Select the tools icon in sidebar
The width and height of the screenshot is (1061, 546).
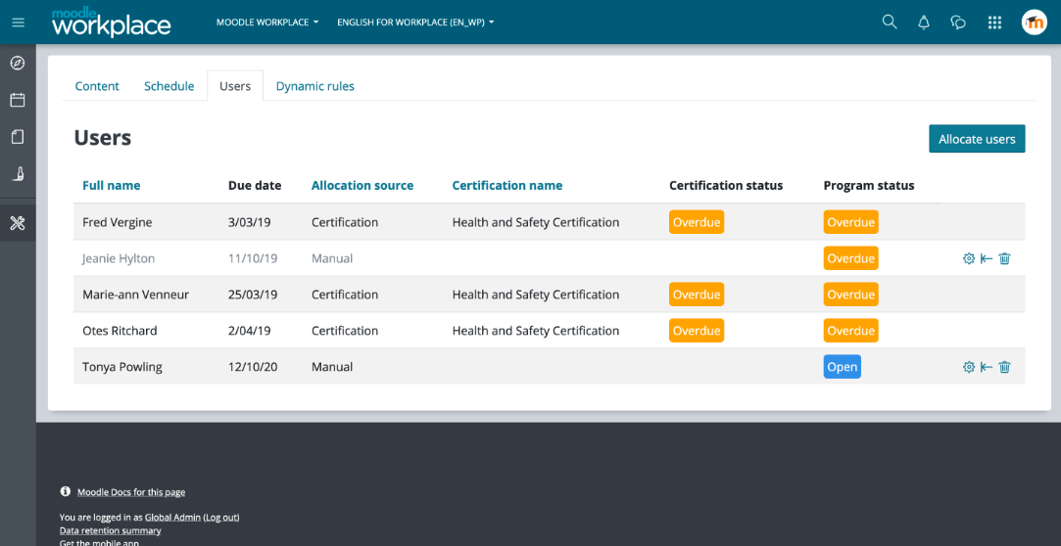(x=18, y=223)
